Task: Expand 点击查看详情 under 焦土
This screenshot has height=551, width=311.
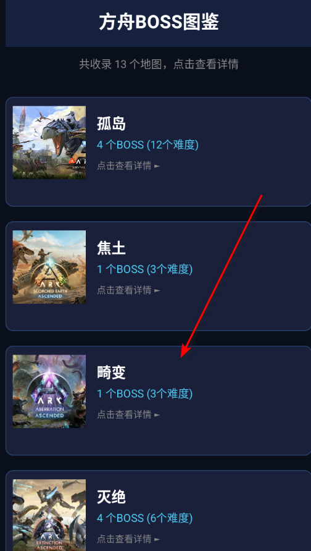Action: 128,290
